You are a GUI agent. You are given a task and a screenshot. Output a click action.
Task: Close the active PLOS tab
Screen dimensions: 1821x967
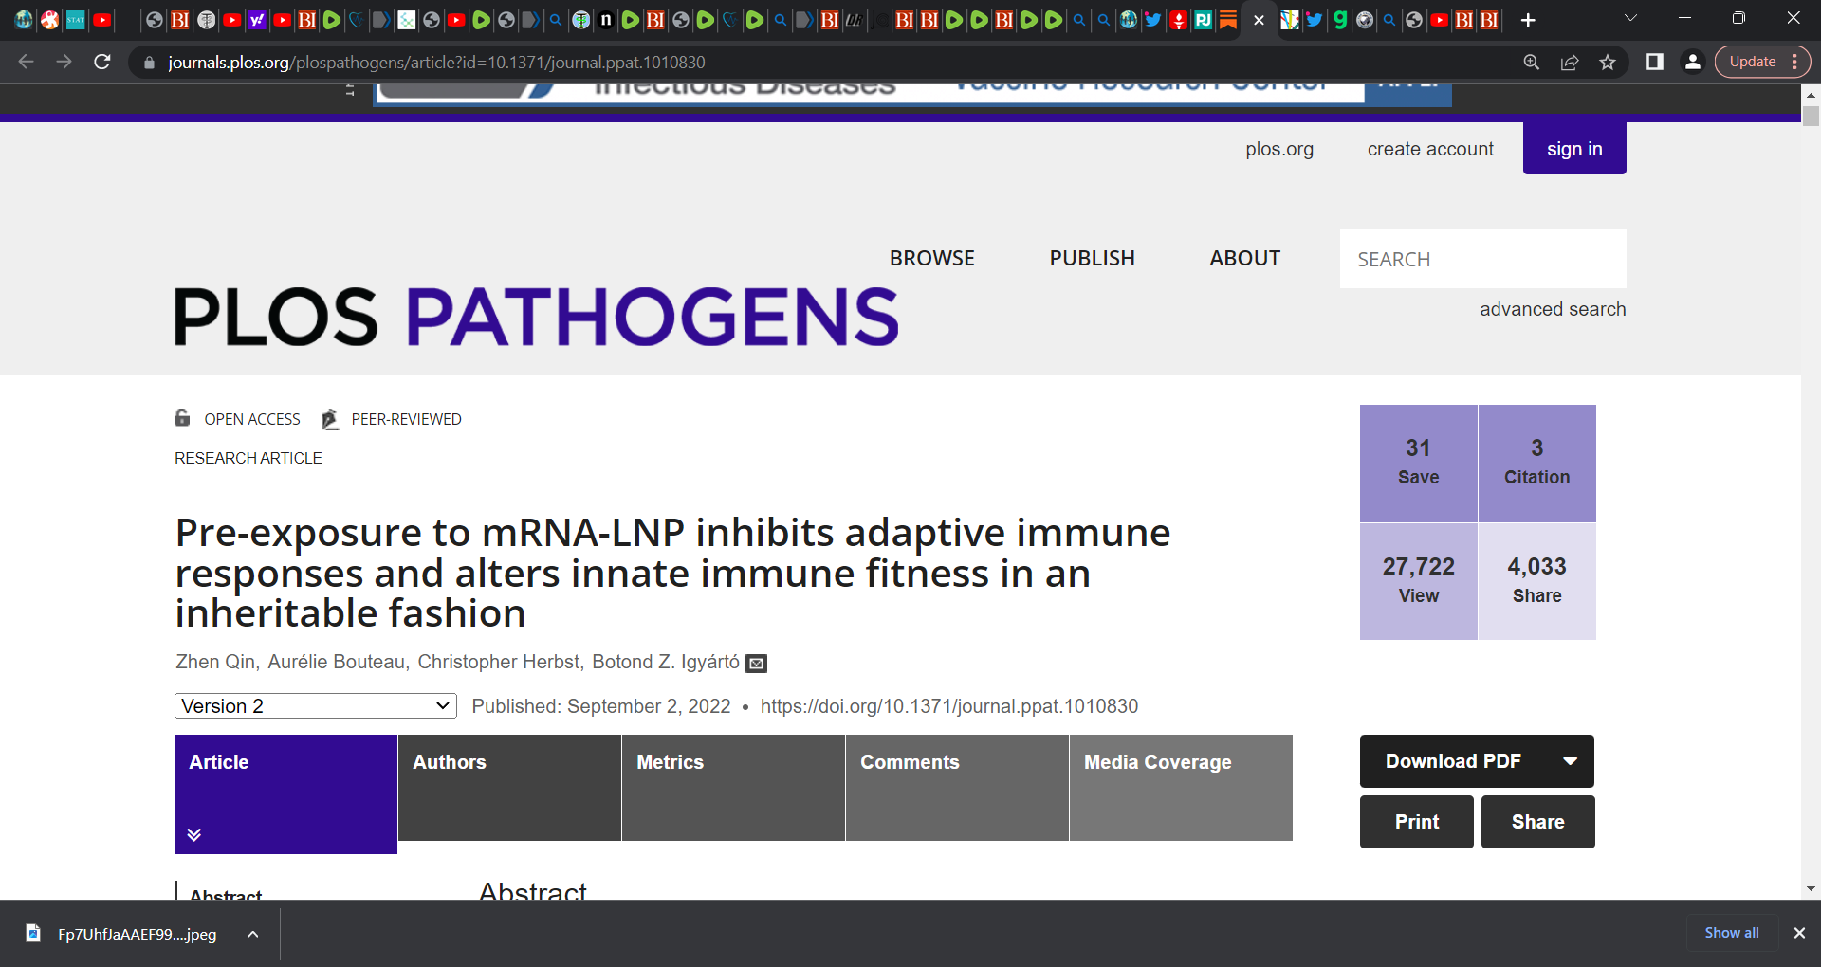[x=1259, y=20]
